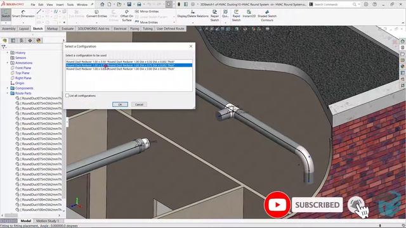This screenshot has width=406, height=228.
Task: Click the Print icon
Action: pyautogui.click(x=139, y=4)
